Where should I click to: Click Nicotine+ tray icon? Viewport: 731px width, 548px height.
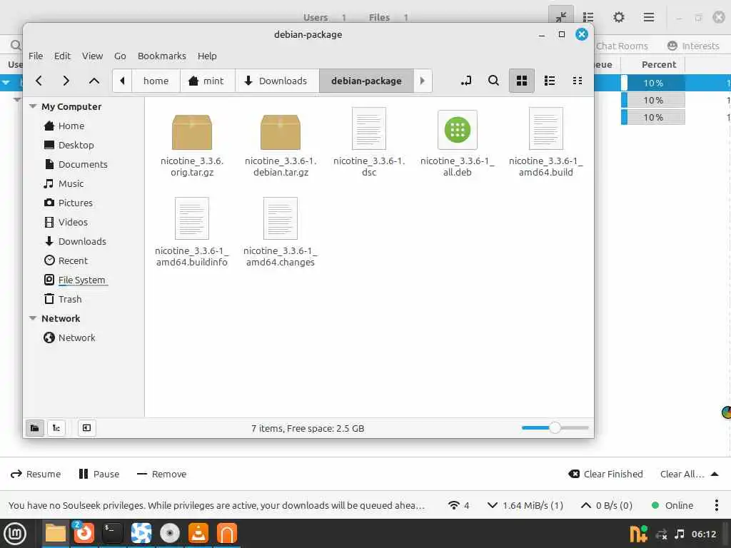638,534
